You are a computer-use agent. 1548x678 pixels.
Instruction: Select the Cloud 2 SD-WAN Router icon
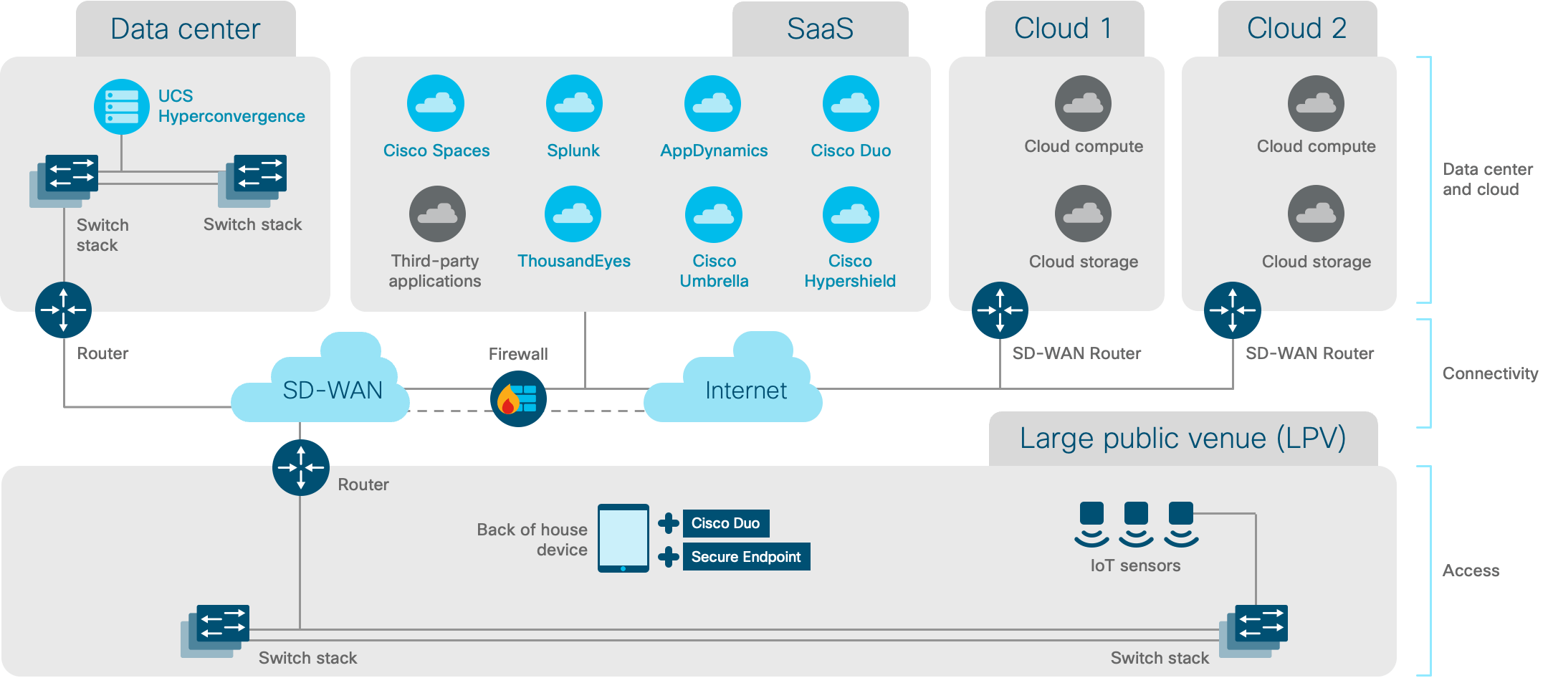click(x=1233, y=310)
